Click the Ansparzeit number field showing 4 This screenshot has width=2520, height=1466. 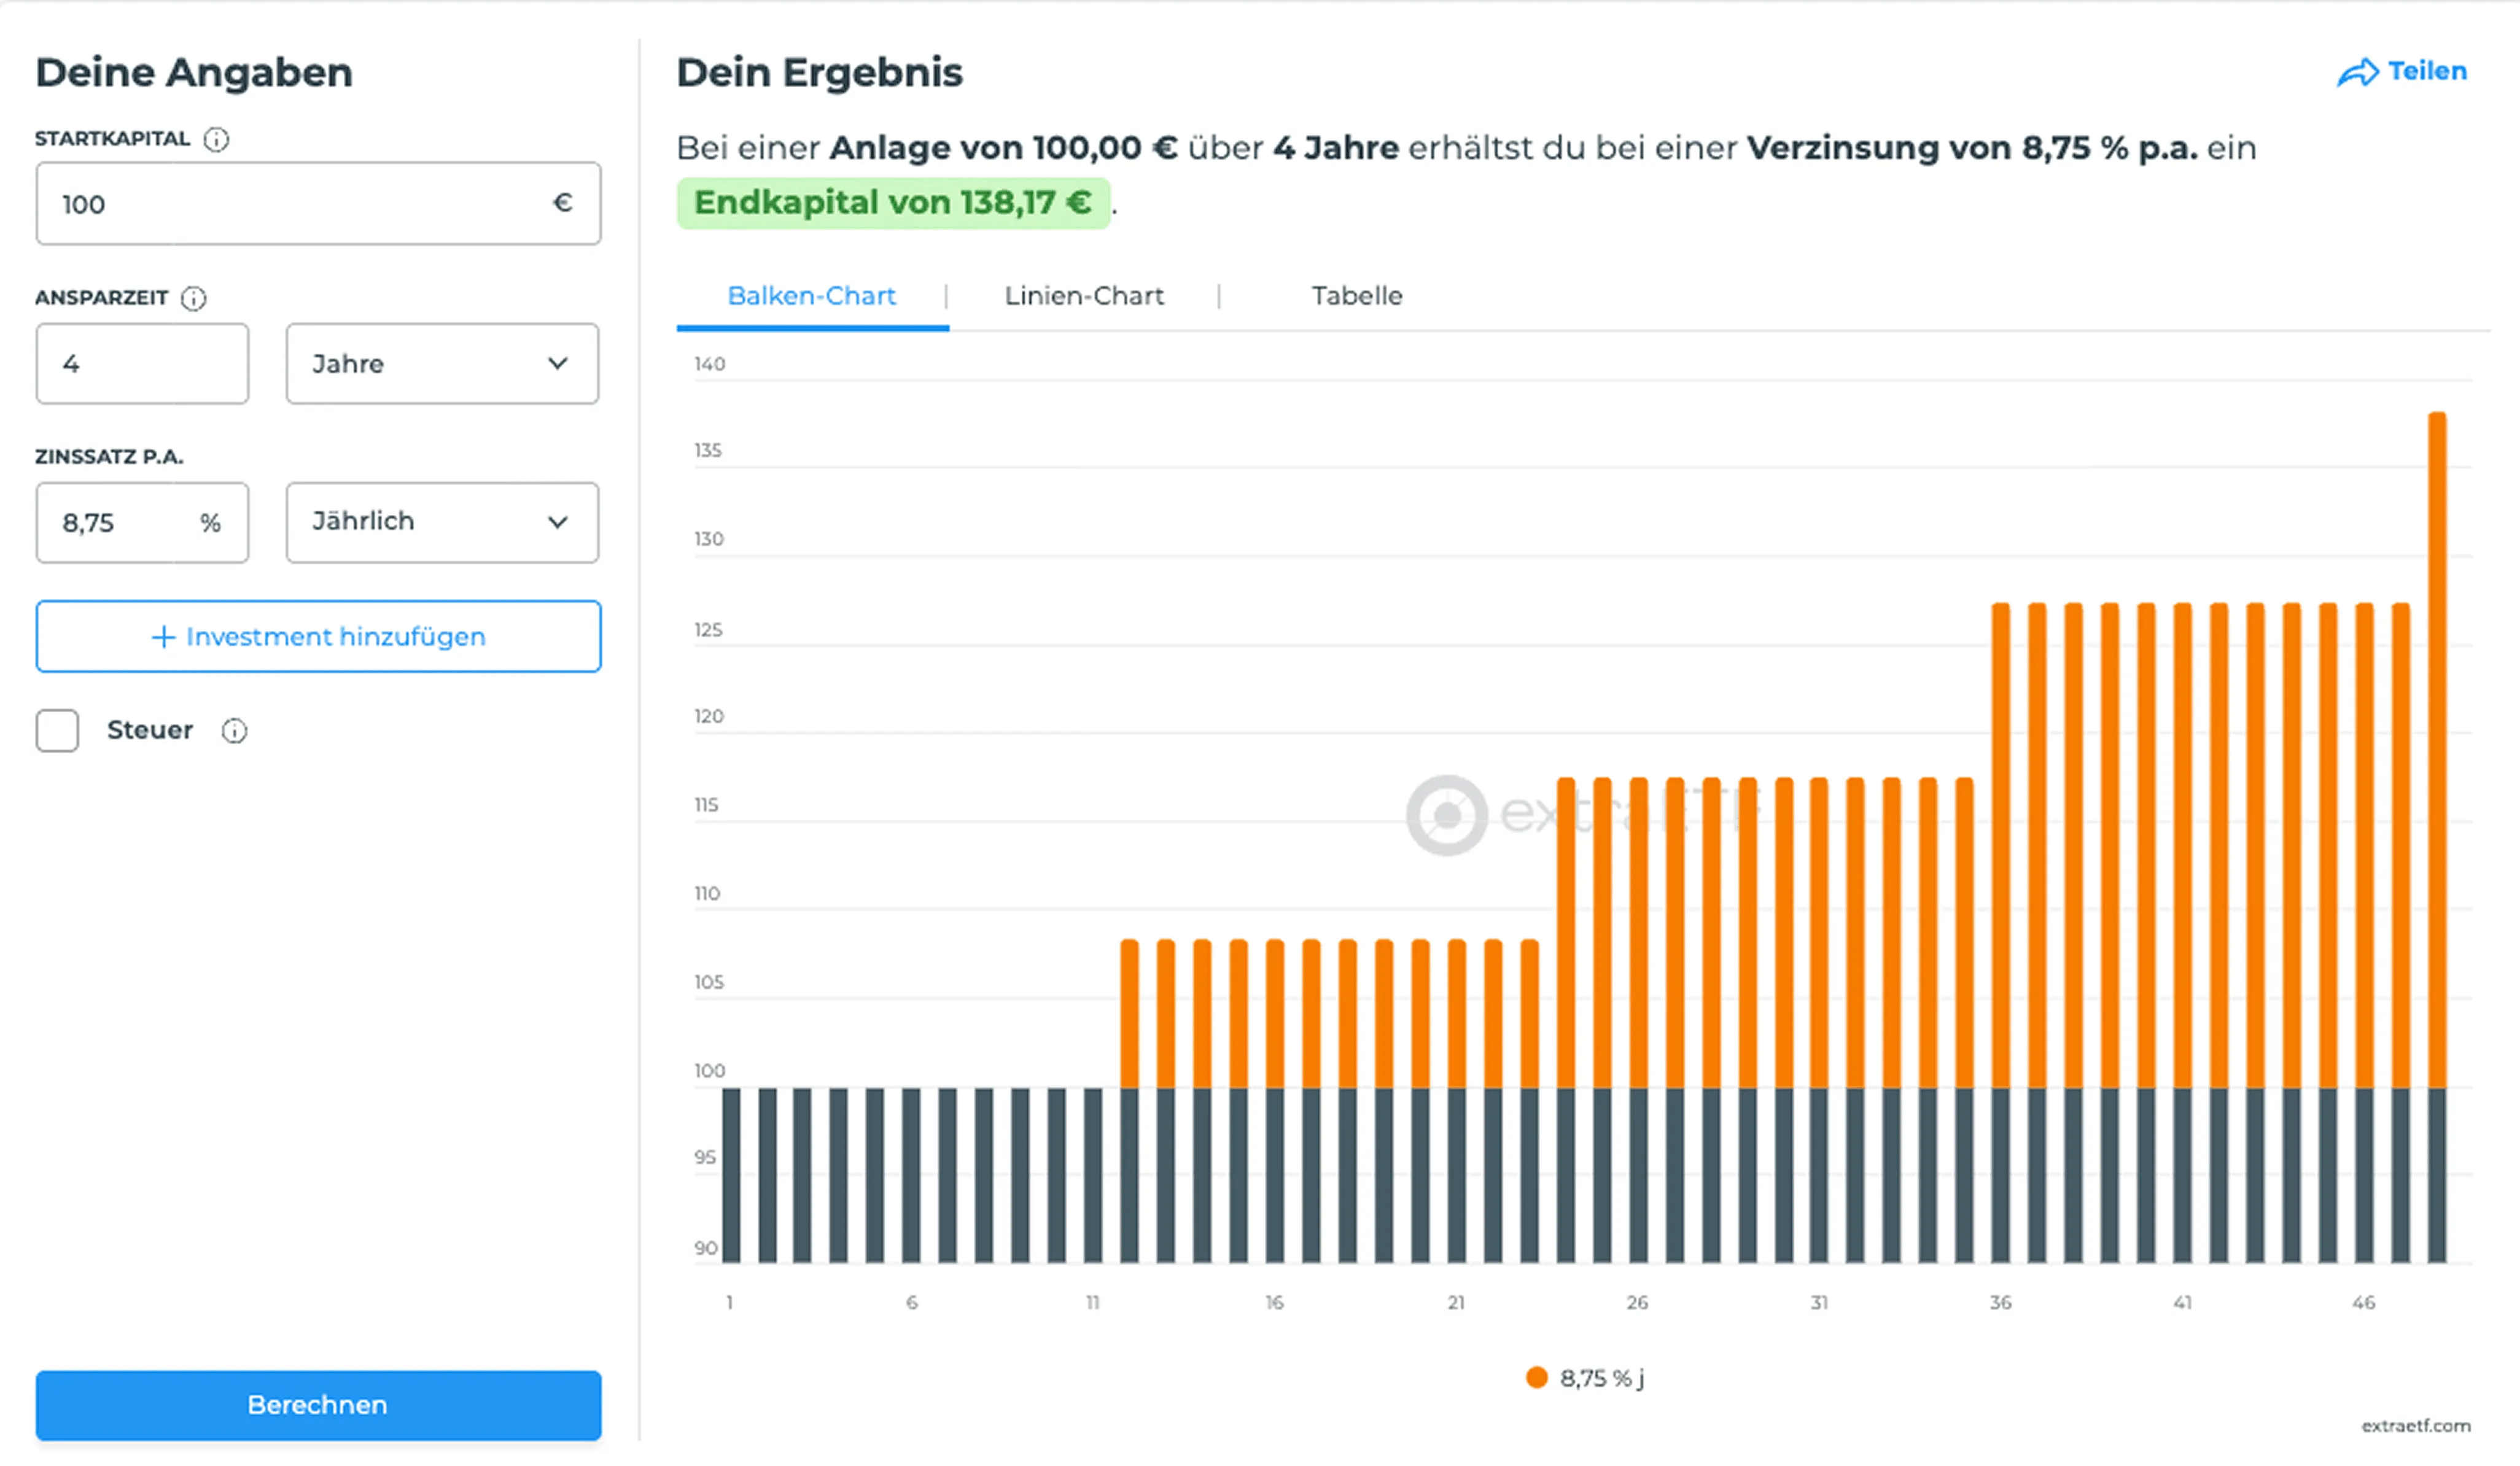pos(142,363)
